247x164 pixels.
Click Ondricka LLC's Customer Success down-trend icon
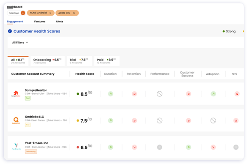click(x=189, y=120)
